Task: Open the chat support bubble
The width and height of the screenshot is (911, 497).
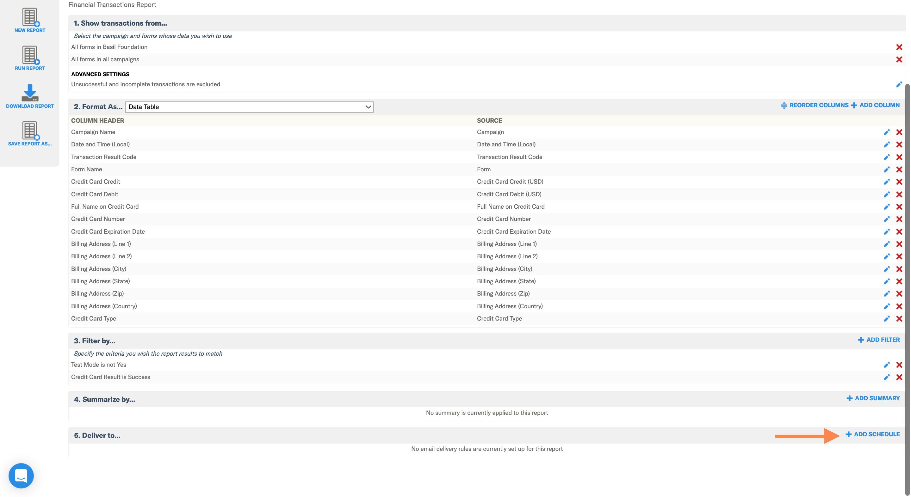Action: 21,476
